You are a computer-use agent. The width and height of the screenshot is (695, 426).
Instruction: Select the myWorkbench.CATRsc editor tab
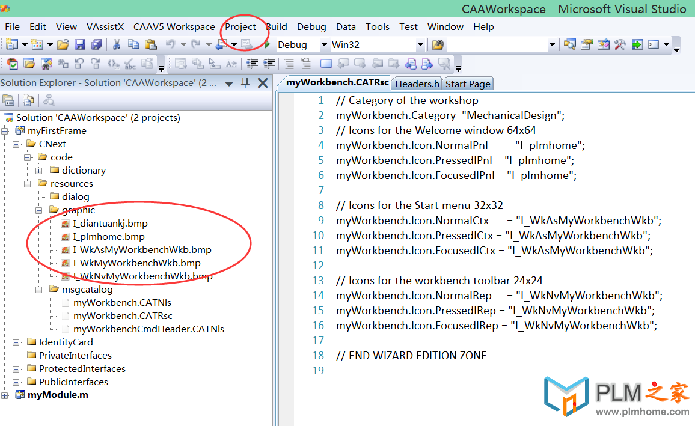click(x=337, y=82)
